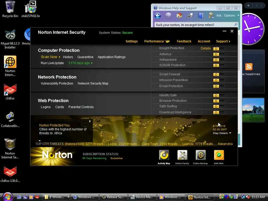
Task: Open Browse Help book icon in Help window
Action: pyautogui.click(x=201, y=15)
